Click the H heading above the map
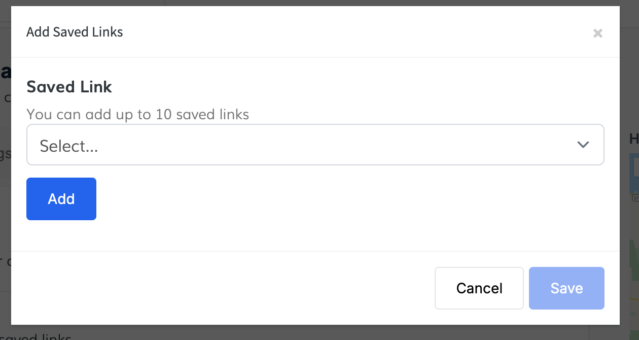 click(x=633, y=139)
